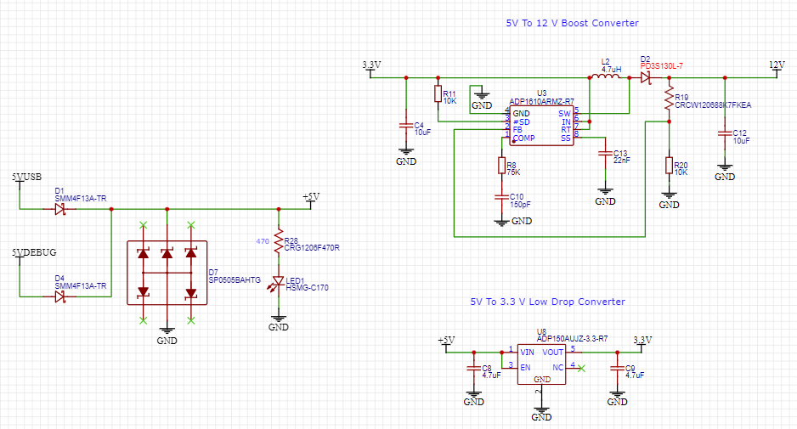Click the SP0505BAHTG part label
Screen dimensions: 797x429
[x=235, y=280]
